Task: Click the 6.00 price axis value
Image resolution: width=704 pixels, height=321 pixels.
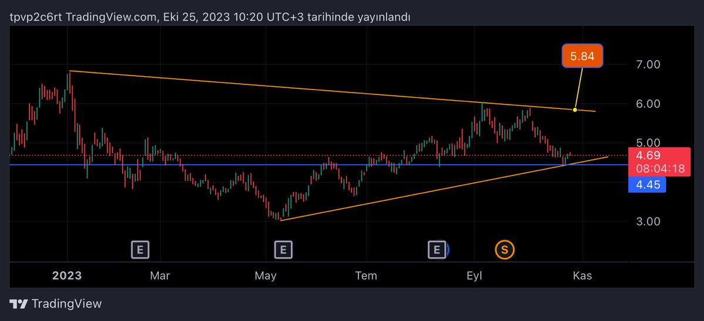Action: (x=648, y=104)
